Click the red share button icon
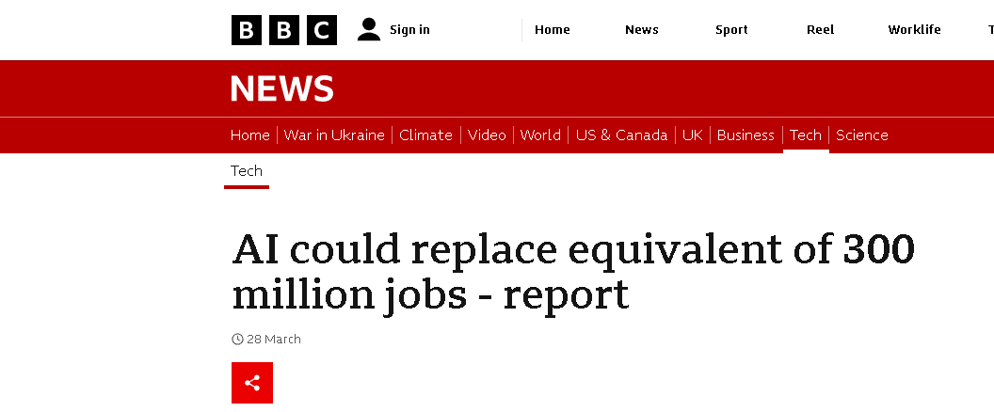 click(x=252, y=383)
